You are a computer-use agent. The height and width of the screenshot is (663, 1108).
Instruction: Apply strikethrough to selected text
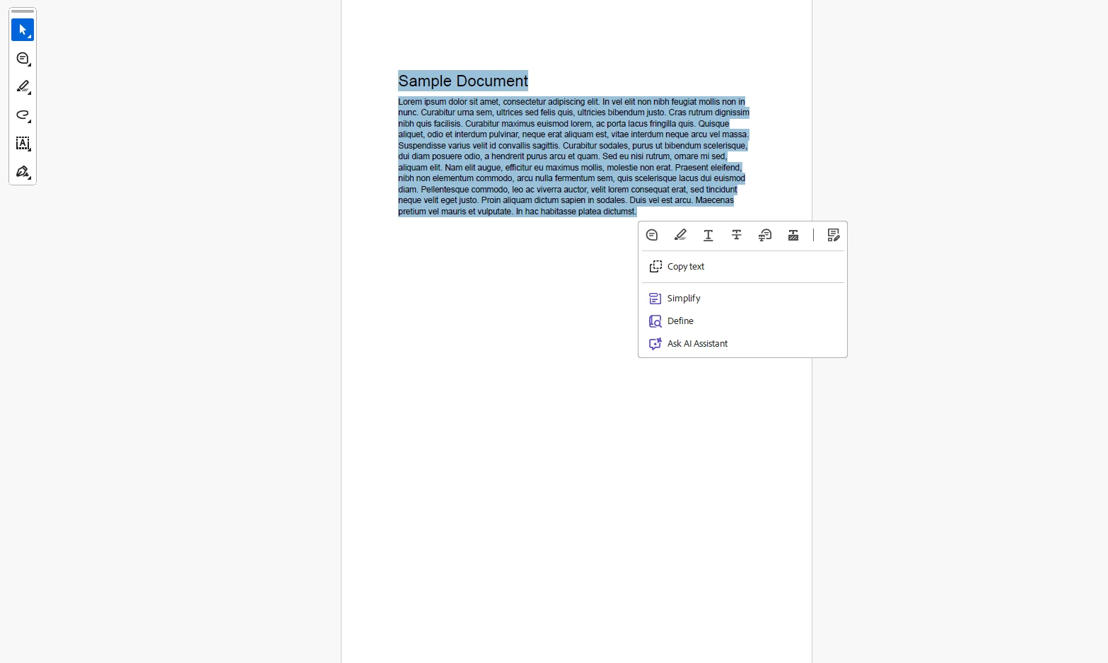click(x=736, y=235)
